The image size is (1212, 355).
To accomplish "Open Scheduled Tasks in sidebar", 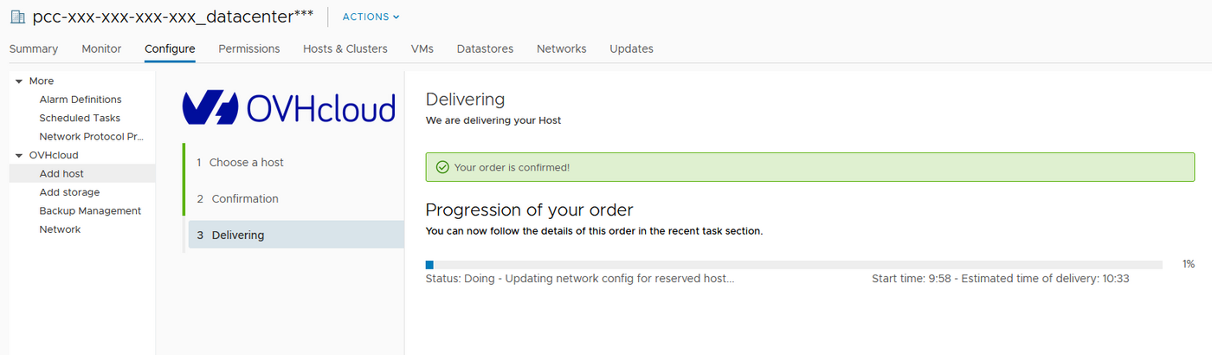I will tap(80, 118).
